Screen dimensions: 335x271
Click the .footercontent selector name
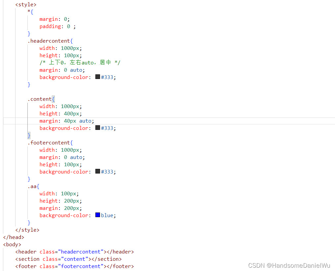point(48,142)
